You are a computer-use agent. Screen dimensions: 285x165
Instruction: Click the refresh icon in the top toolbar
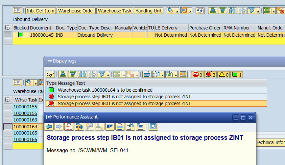coord(200,10)
